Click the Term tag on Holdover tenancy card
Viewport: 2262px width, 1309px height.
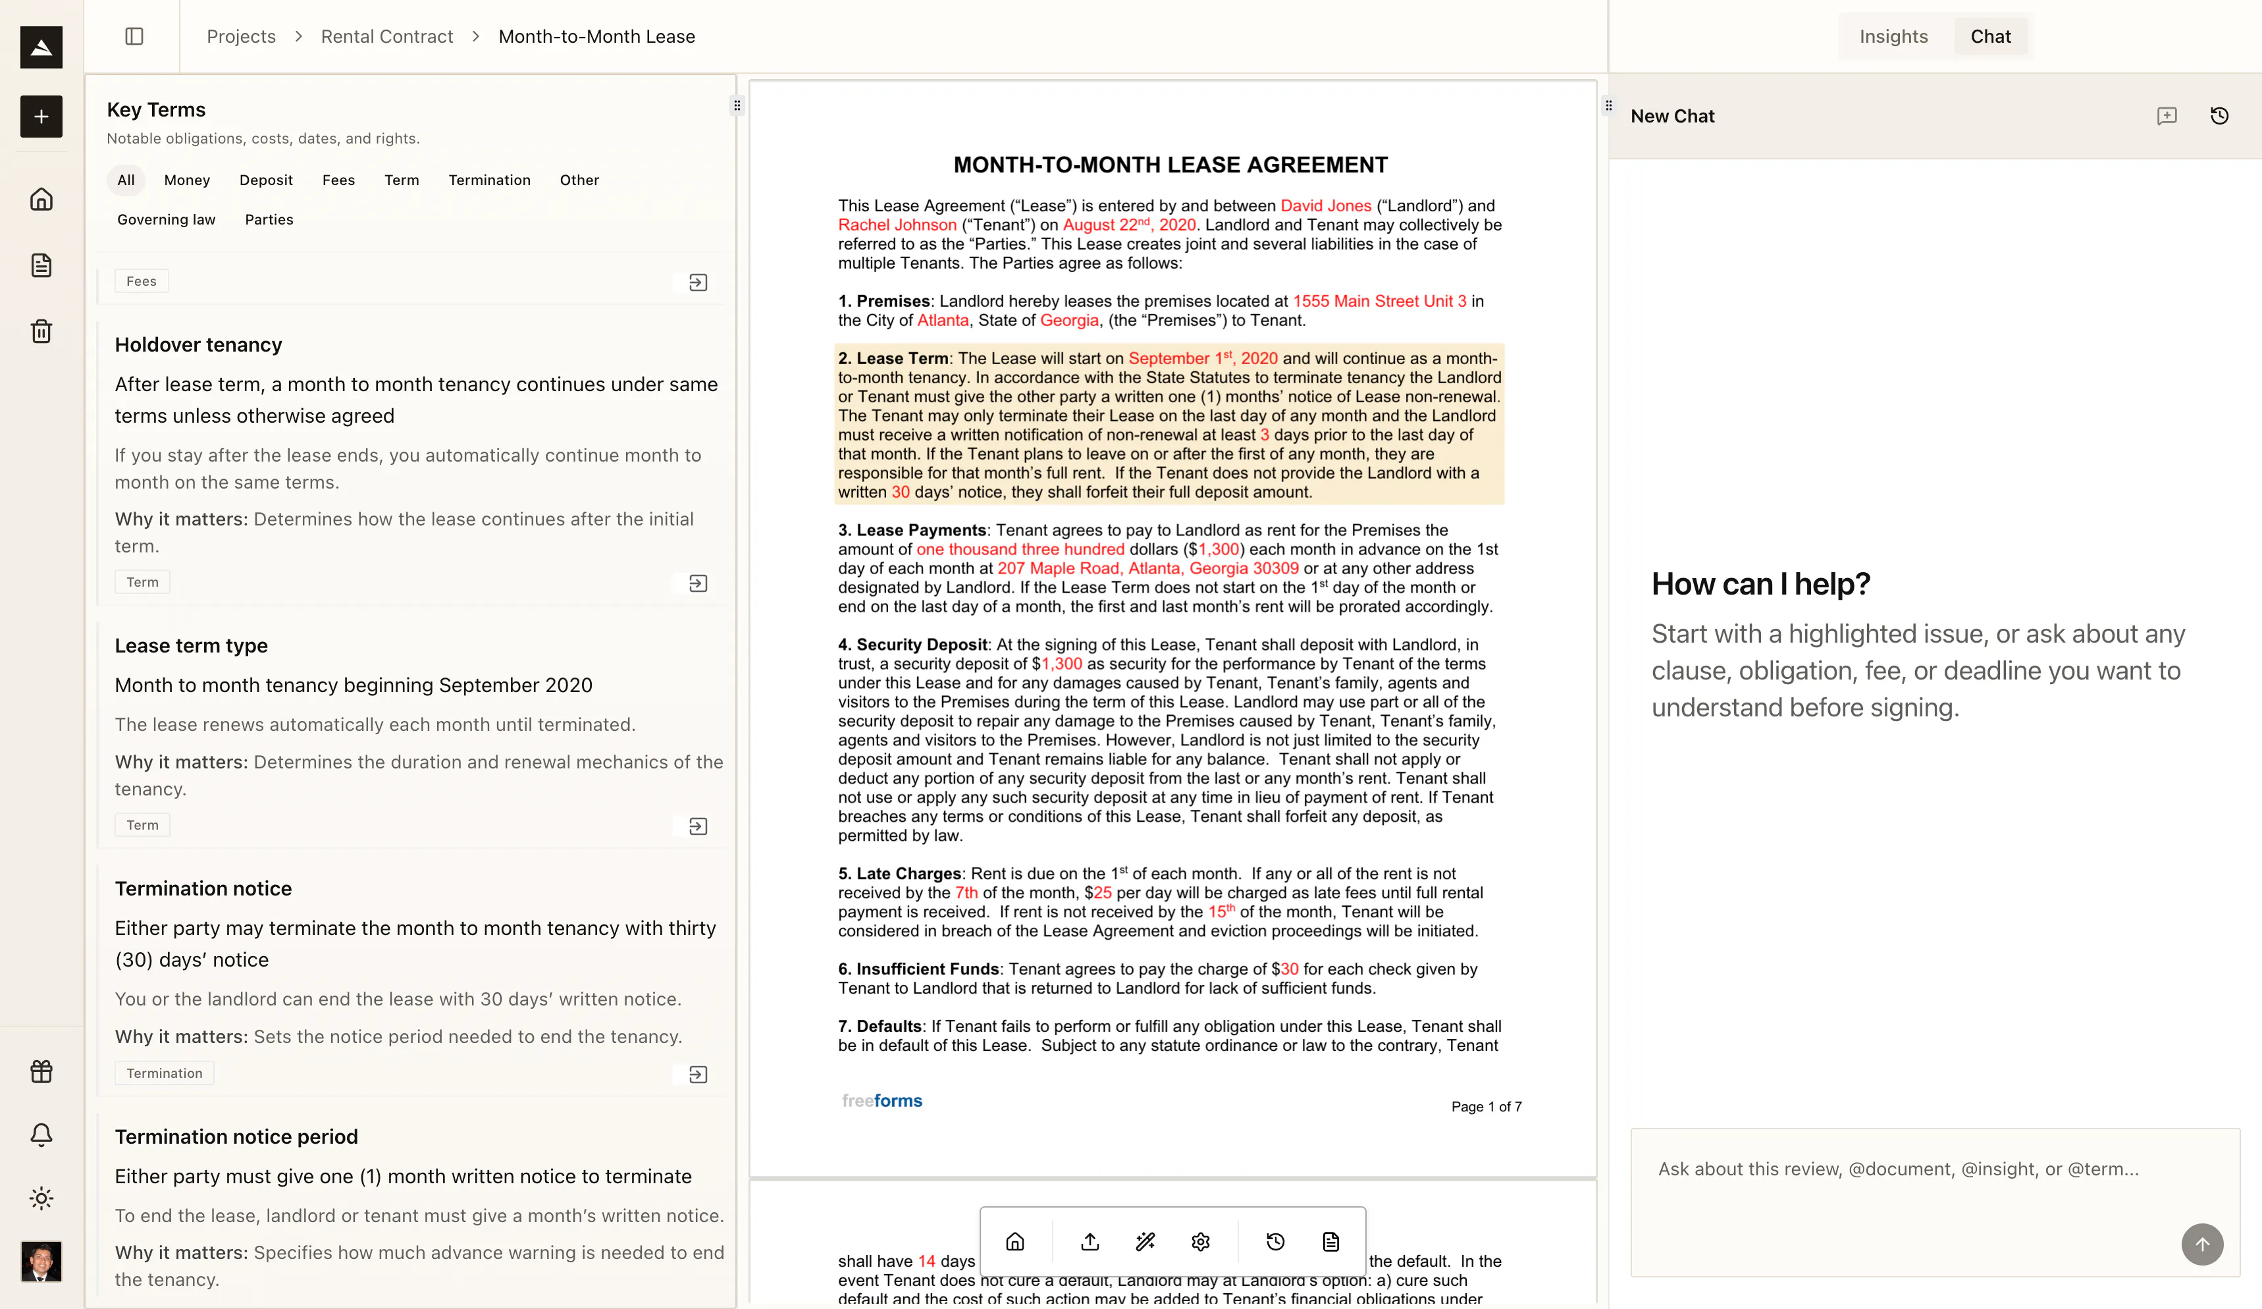[x=142, y=582]
